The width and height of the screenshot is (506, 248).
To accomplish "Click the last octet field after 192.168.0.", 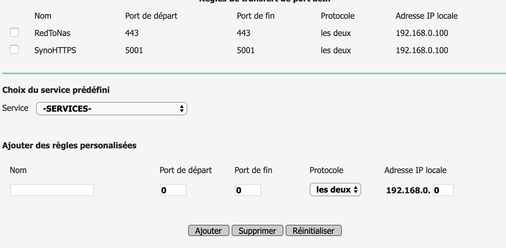I will tap(443, 190).
